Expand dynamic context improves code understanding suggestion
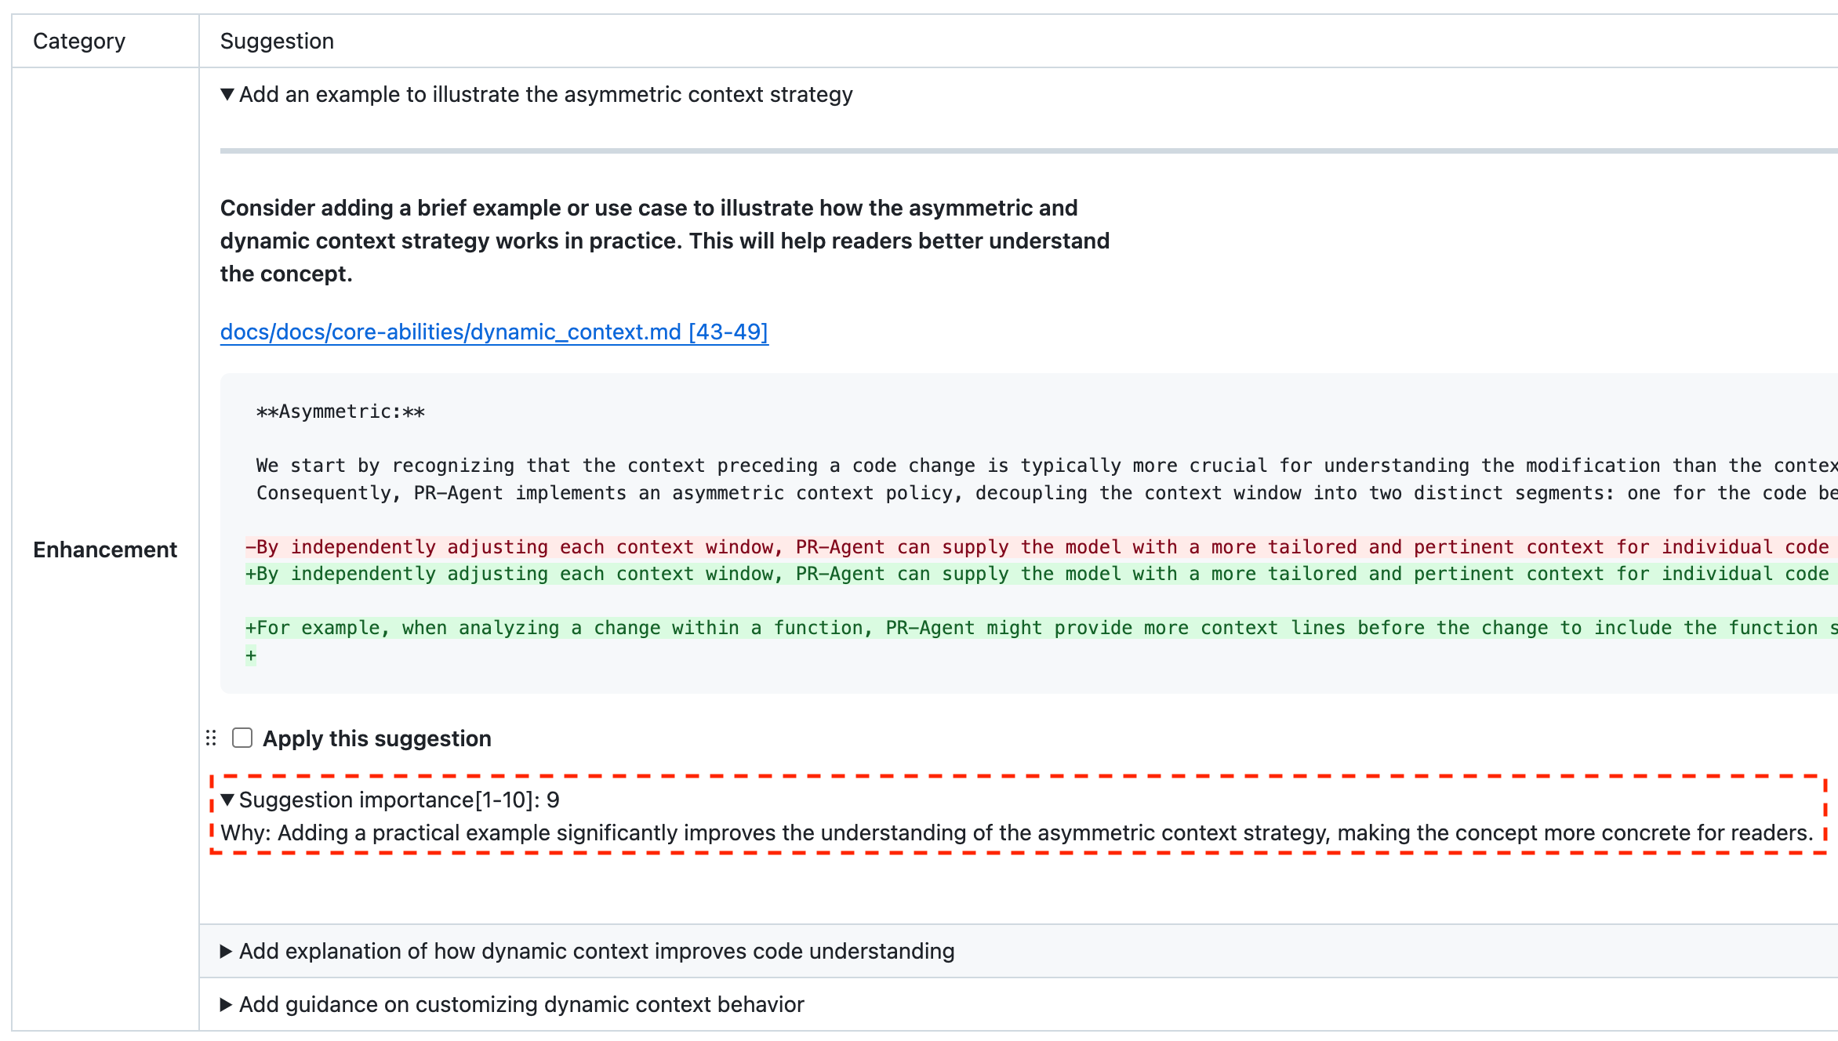 click(226, 952)
